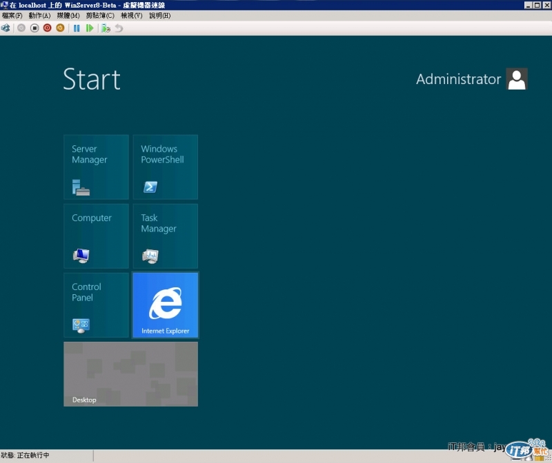The height and width of the screenshot is (463, 552).
Task: Click the Administrator user picture
Action: pyautogui.click(x=517, y=79)
